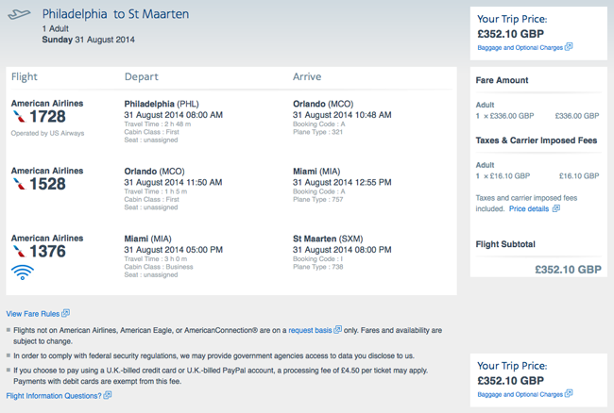Click the American Airlines logo for flight 1728
Screen dimensions: 614x413
[x=19, y=116]
